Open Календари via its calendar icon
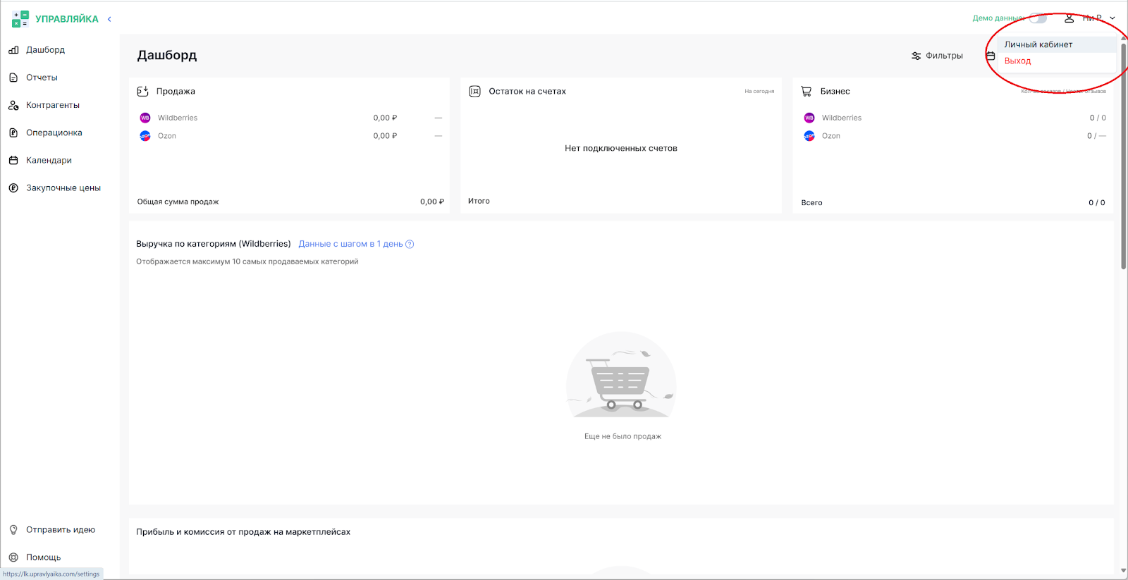This screenshot has height=580, width=1128. click(13, 160)
